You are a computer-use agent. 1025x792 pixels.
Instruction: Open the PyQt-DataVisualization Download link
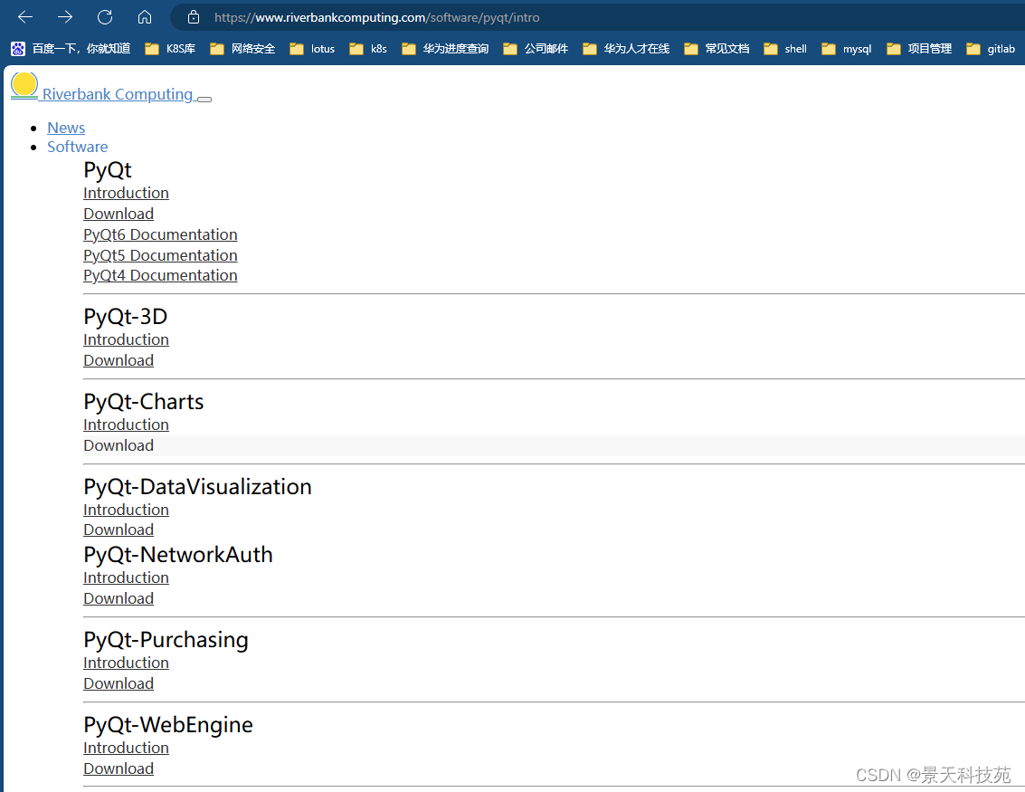pos(119,530)
